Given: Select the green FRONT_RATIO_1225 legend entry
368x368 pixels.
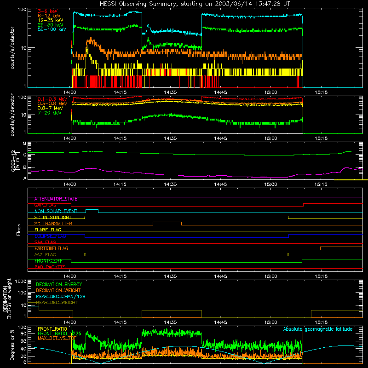Looking at the screenshot, I should (59, 333).
